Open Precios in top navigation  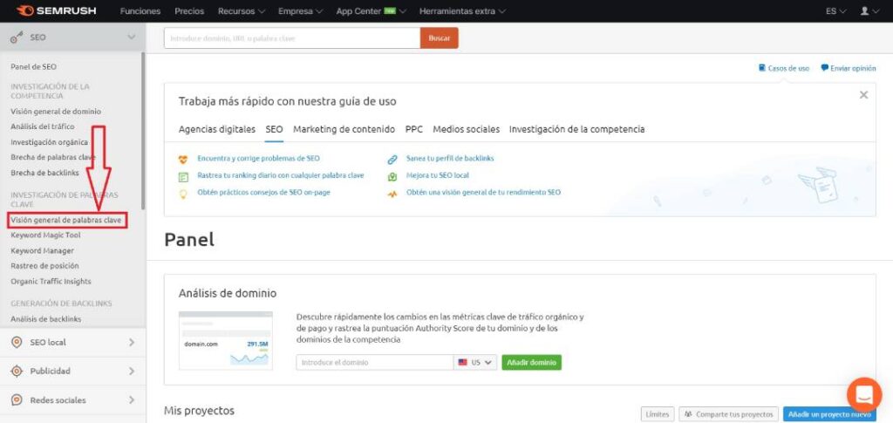click(189, 10)
